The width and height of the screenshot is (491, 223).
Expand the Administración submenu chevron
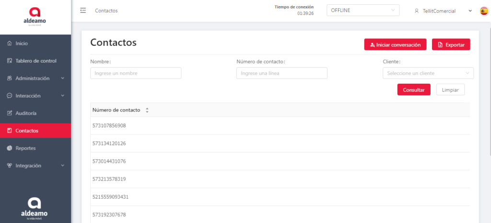pos(63,78)
